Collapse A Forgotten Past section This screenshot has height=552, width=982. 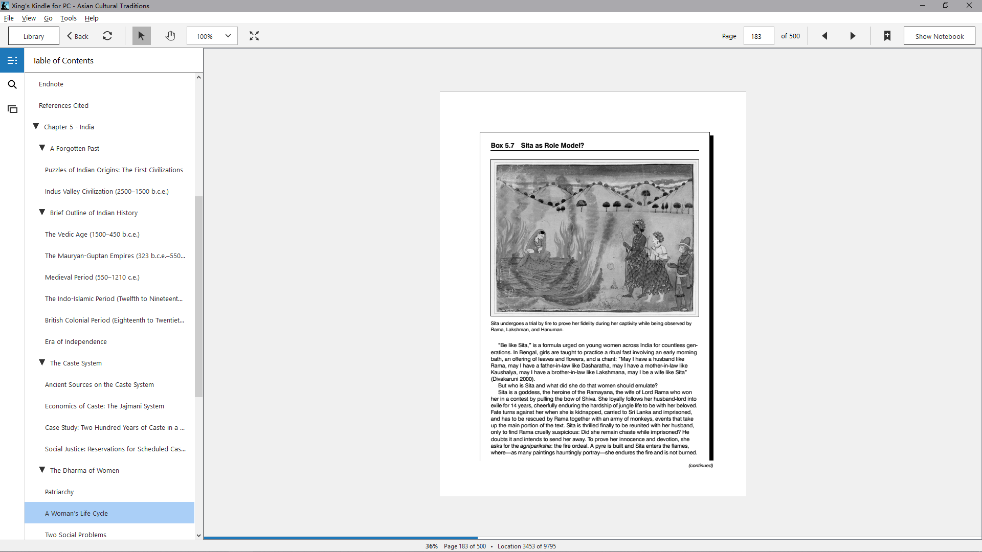pos(42,148)
